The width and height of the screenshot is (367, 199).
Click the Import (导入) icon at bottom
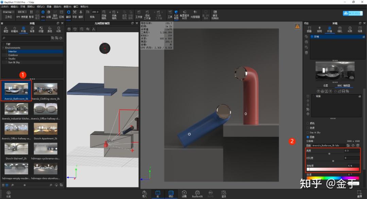coord(144,194)
